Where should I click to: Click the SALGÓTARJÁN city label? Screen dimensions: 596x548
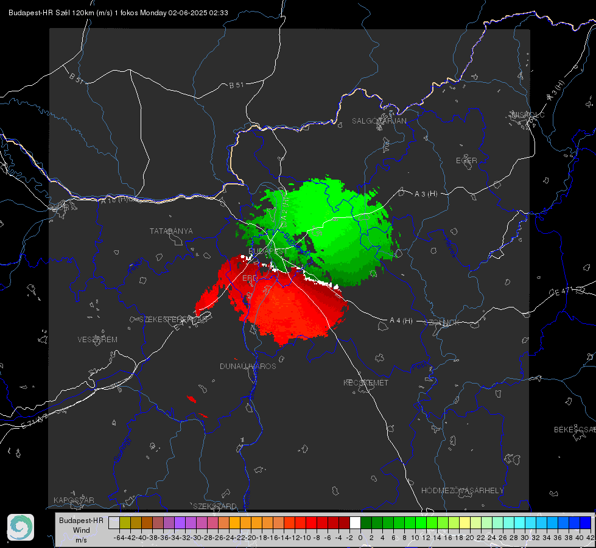pos(379,121)
